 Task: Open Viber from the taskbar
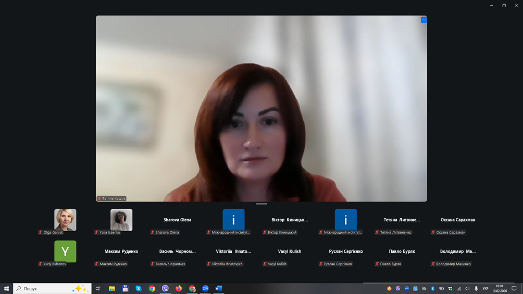(165, 288)
